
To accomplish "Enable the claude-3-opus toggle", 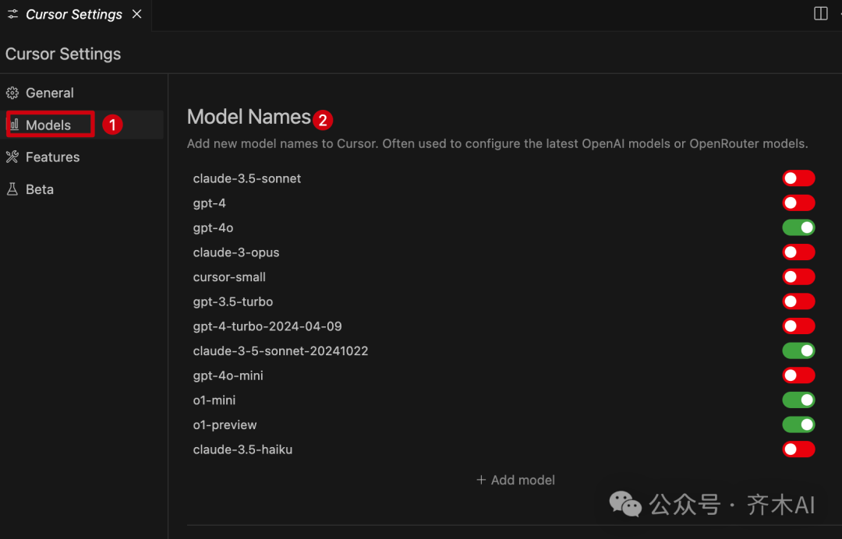I will click(x=798, y=252).
